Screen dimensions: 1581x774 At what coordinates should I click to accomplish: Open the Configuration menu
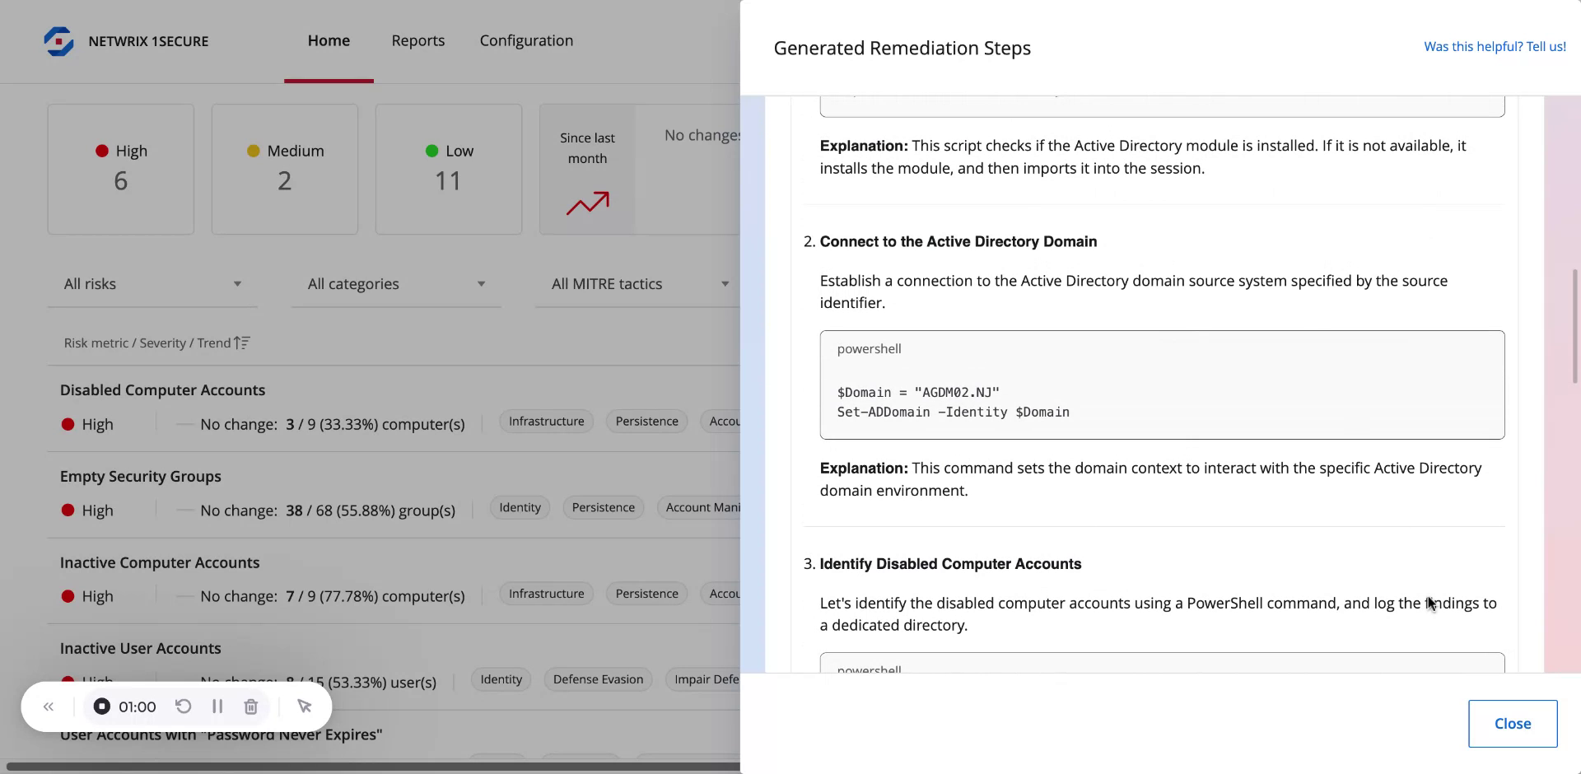click(526, 40)
